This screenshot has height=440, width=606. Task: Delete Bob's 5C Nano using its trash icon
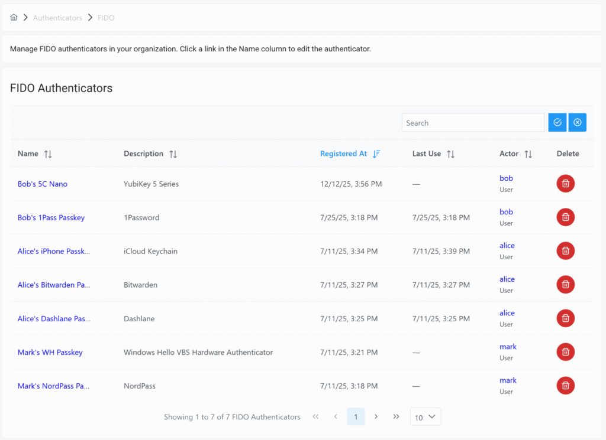tap(565, 183)
